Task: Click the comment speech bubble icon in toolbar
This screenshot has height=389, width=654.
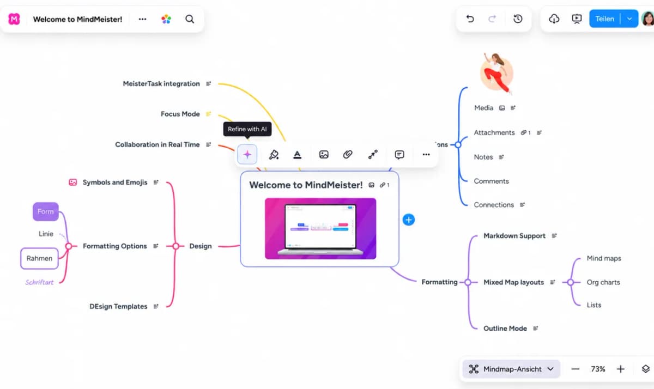Action: coord(399,155)
